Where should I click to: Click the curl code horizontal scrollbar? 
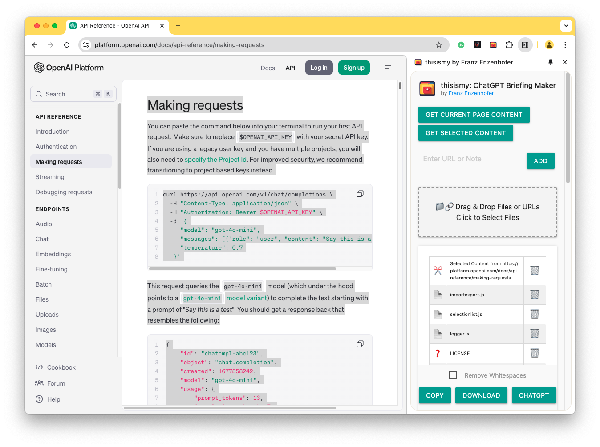[x=243, y=269]
